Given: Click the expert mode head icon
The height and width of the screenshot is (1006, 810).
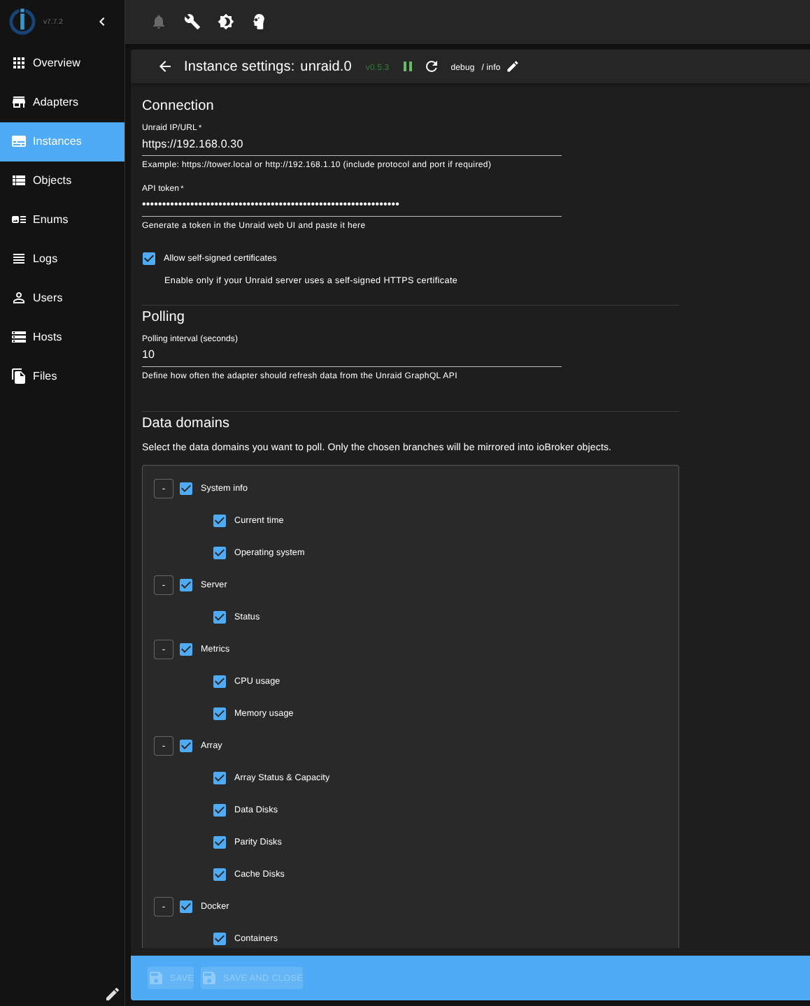Looking at the screenshot, I should [259, 22].
